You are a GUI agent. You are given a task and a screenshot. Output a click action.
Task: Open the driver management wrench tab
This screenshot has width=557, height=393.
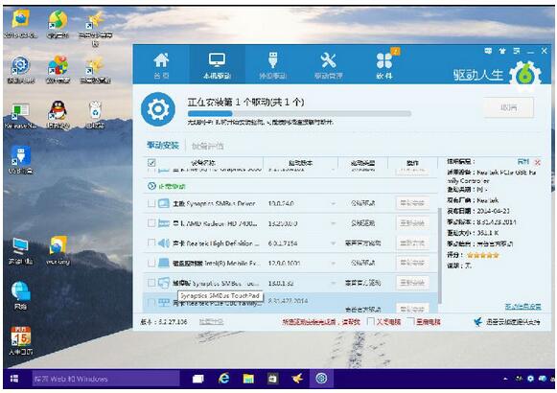[x=329, y=65]
